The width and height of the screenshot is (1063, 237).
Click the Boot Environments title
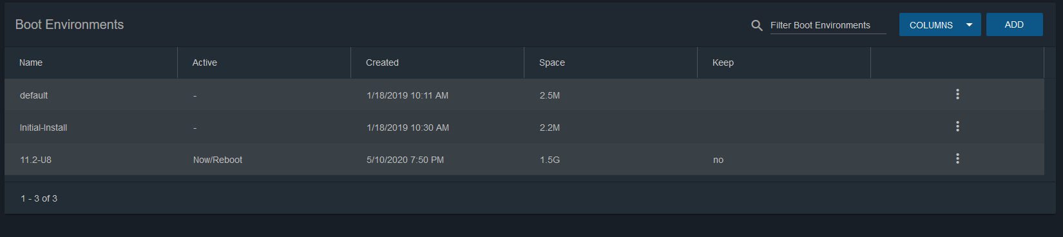tap(70, 24)
